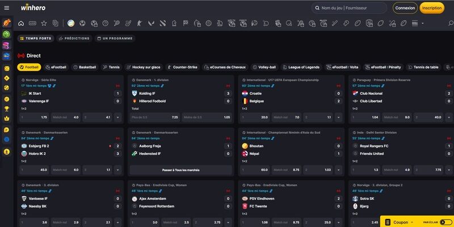Select the tennis racket sport icon
The height and width of the screenshot is (227, 454).
click(117, 23)
